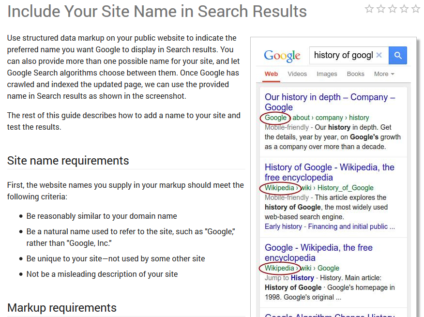Image resolution: width=424 pixels, height=317 pixels.
Task: Switch to the Videos tab
Action: click(297, 74)
